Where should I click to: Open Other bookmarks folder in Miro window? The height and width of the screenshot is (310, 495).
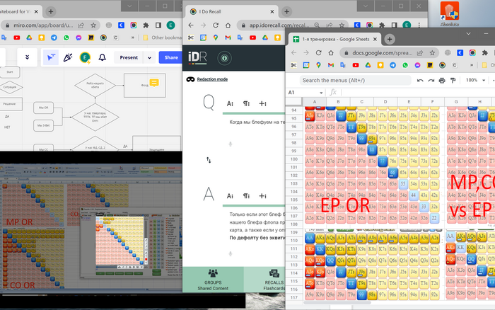(x=163, y=38)
